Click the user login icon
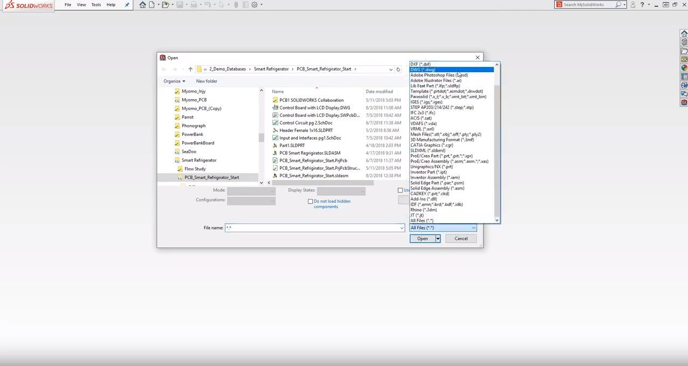The width and height of the screenshot is (688, 366). [633, 5]
